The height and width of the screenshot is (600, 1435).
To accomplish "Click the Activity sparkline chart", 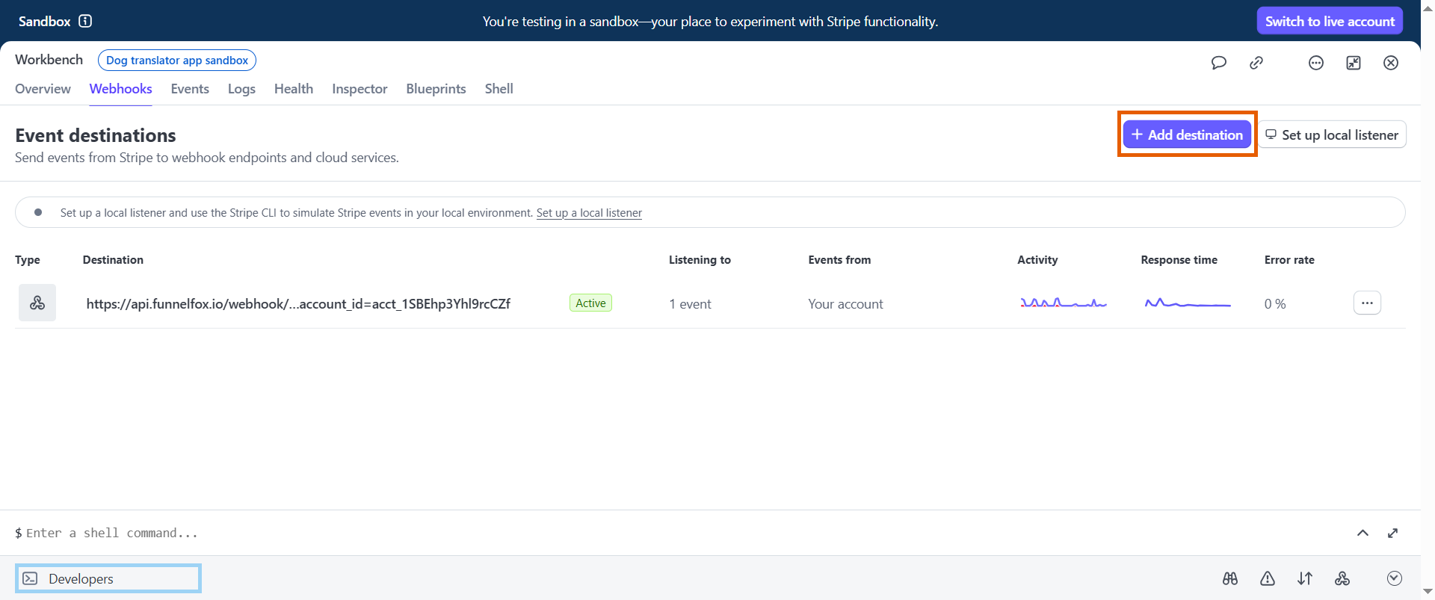I will [1064, 303].
